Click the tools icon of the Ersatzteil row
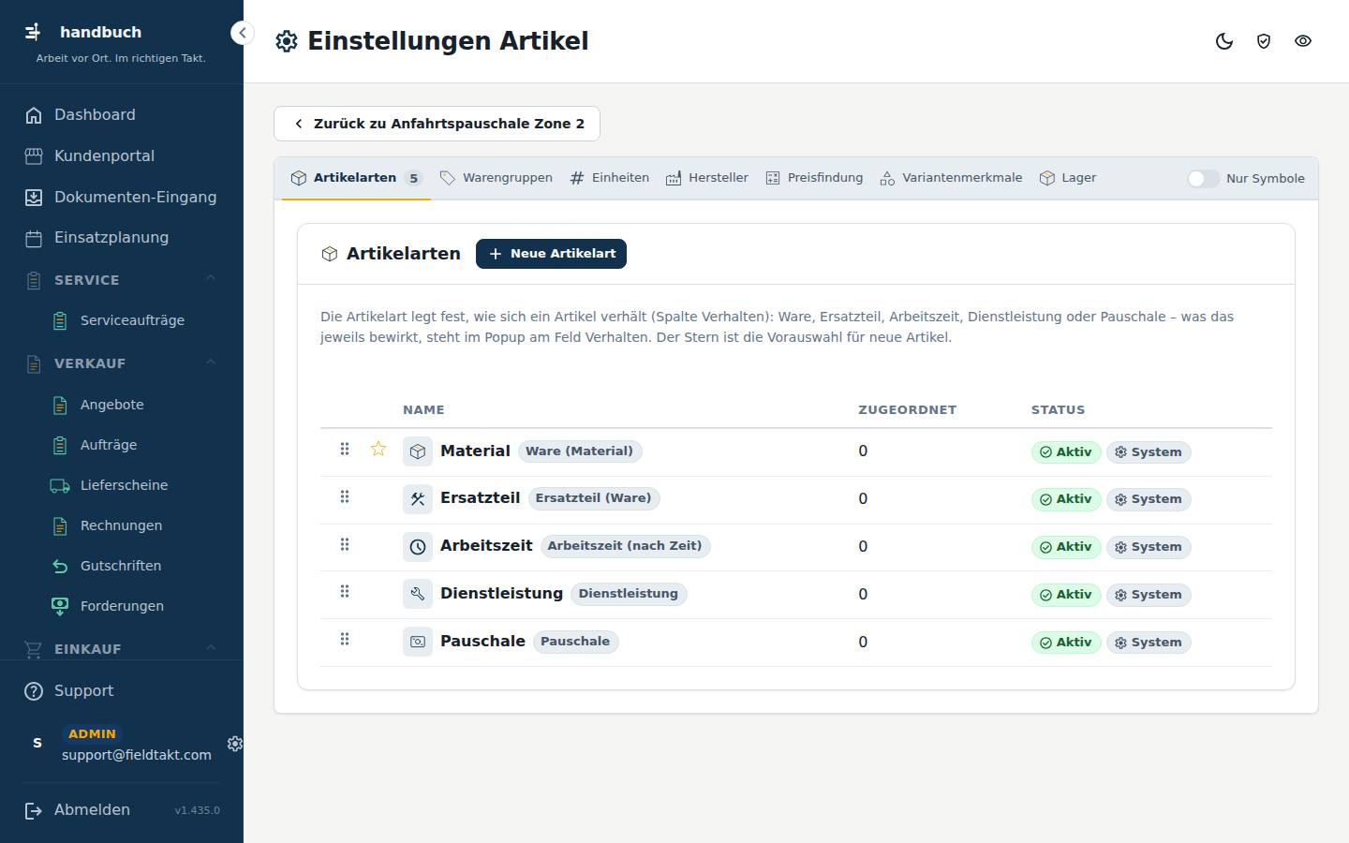Image resolution: width=1349 pixels, height=843 pixels. click(418, 499)
